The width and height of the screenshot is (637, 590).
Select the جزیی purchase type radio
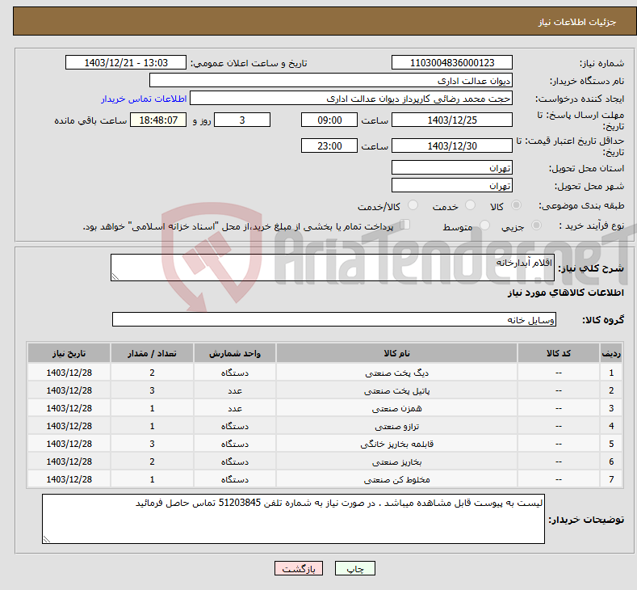(x=536, y=225)
